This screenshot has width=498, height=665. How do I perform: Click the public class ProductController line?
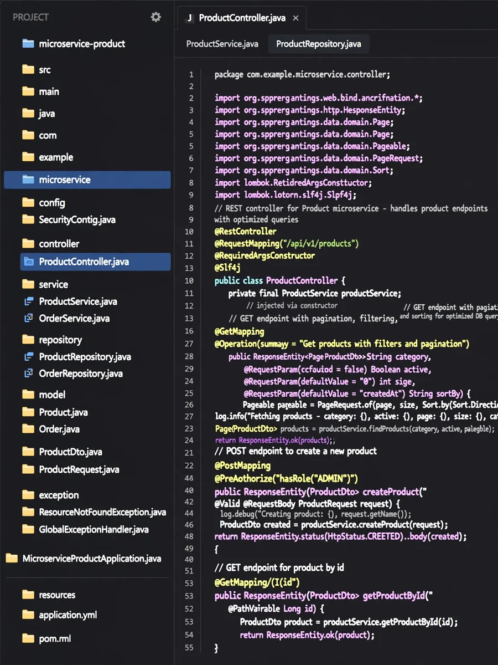(280, 281)
